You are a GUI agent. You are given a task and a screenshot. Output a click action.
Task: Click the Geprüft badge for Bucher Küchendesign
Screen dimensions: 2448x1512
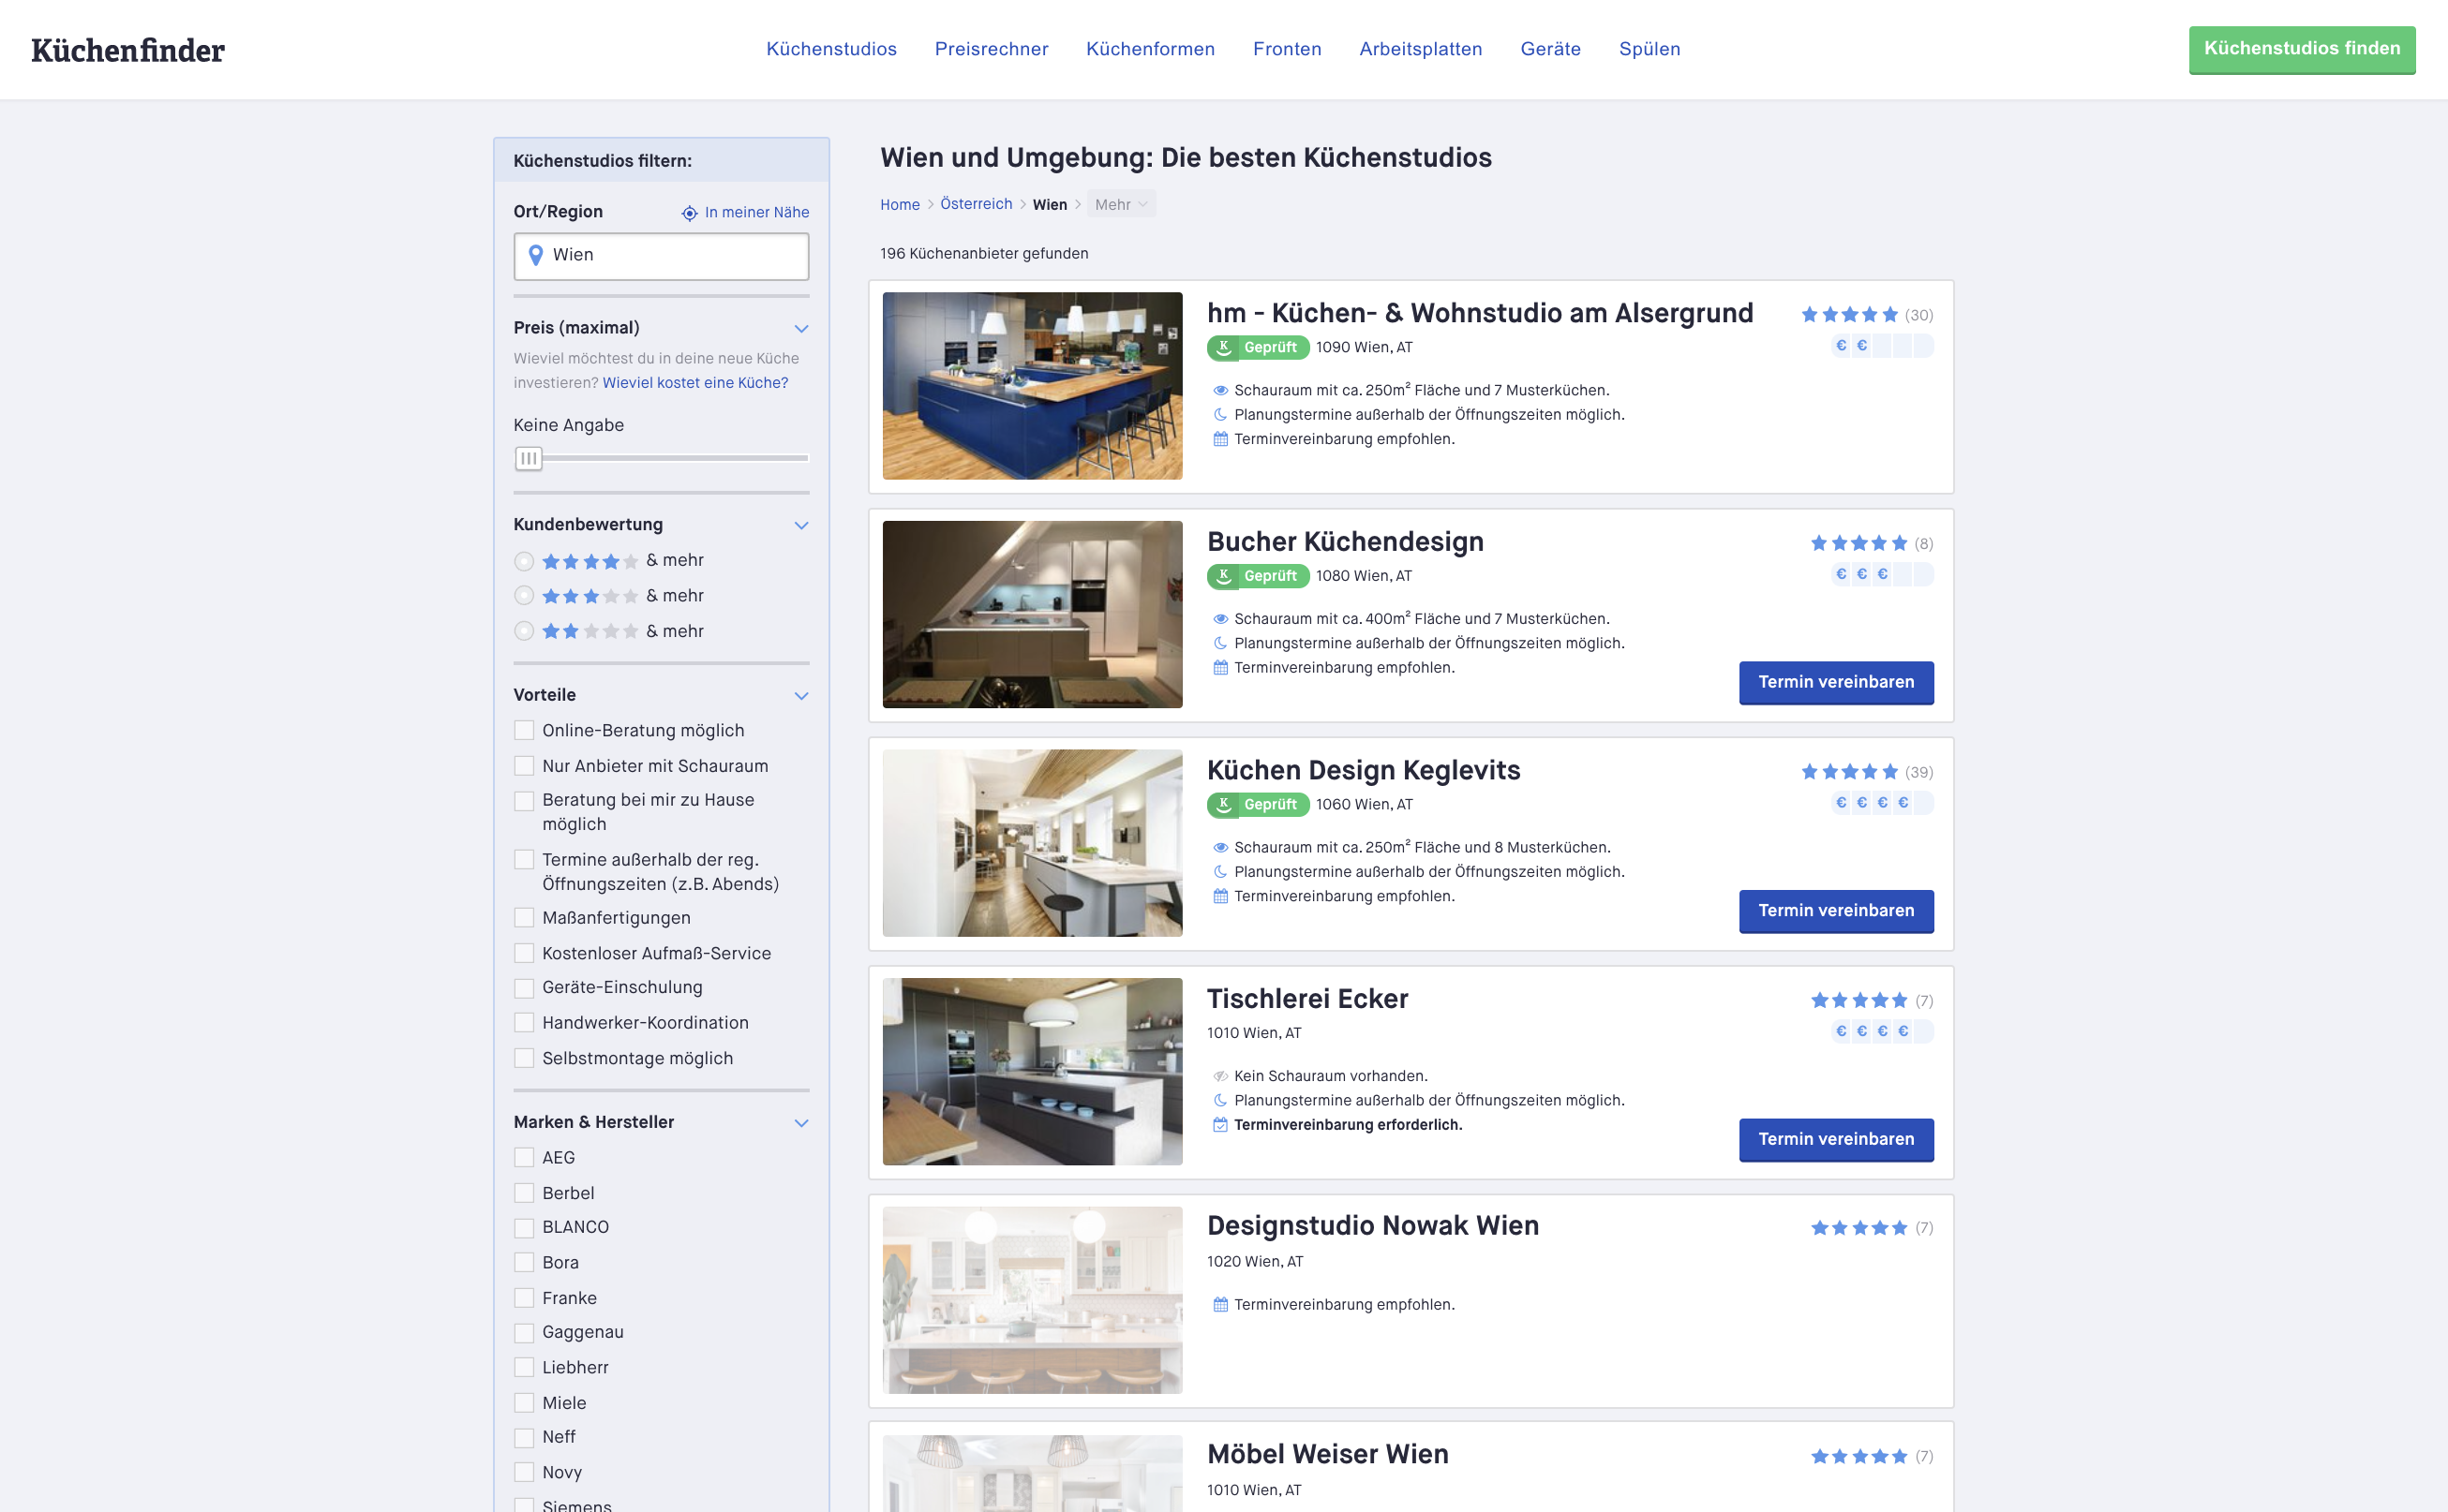tap(1258, 576)
